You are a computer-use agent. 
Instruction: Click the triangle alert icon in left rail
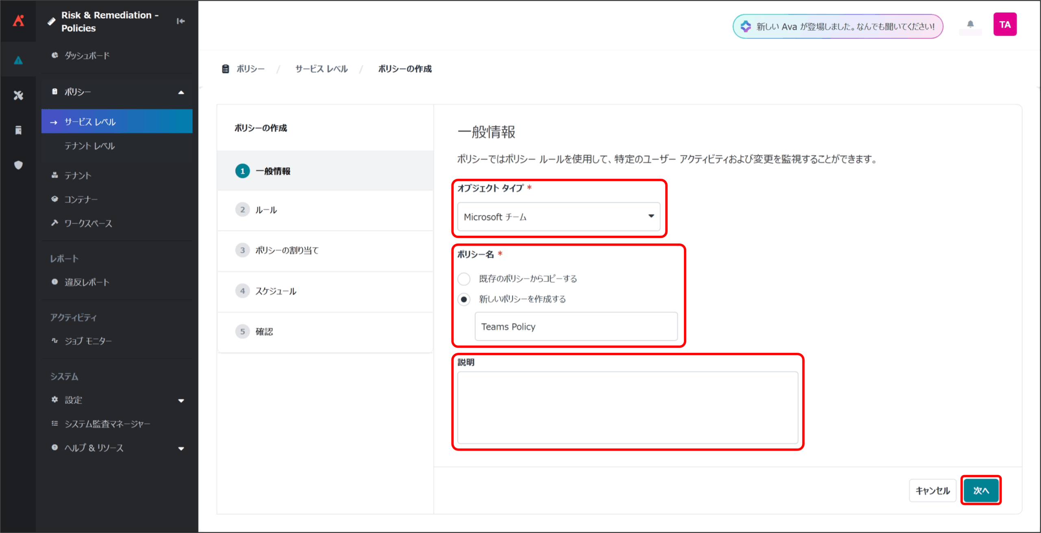click(18, 61)
